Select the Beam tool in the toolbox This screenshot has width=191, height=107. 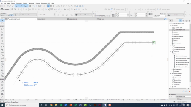(x=2, y=44)
